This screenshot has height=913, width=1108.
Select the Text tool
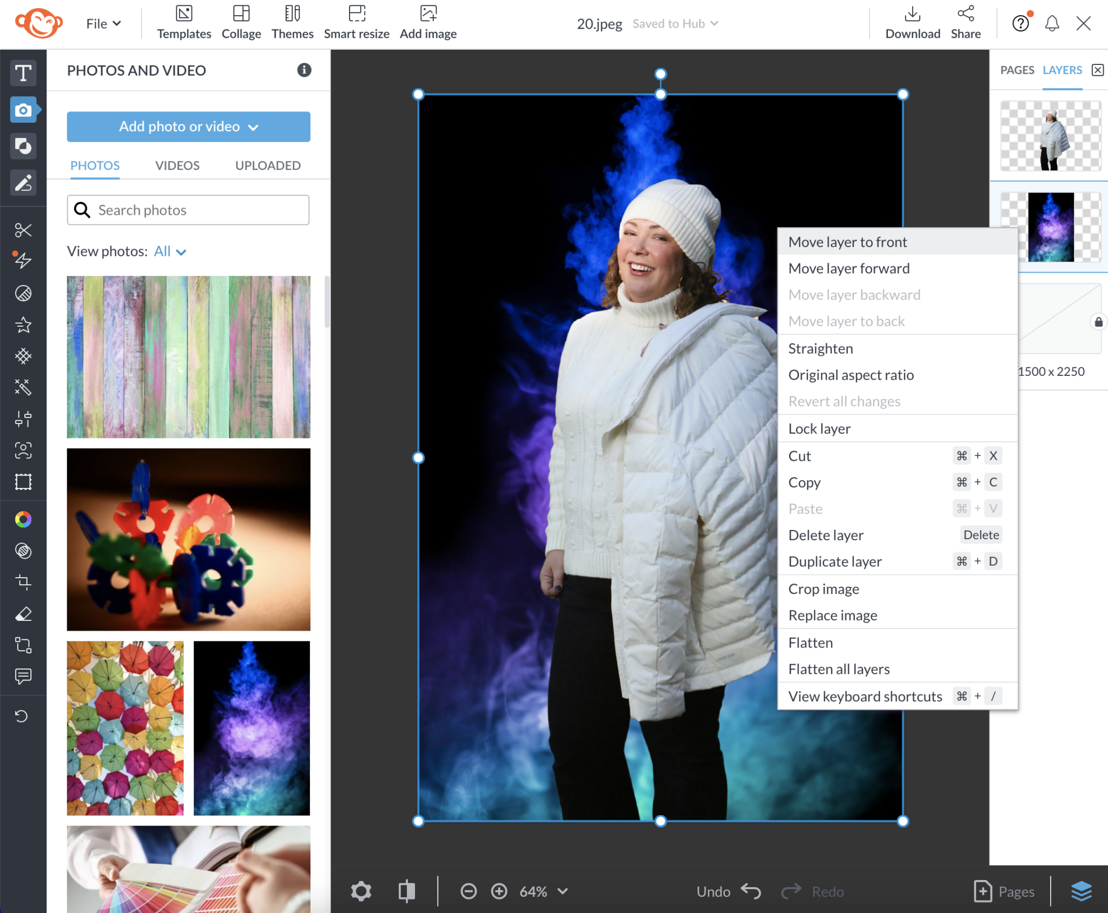[23, 73]
